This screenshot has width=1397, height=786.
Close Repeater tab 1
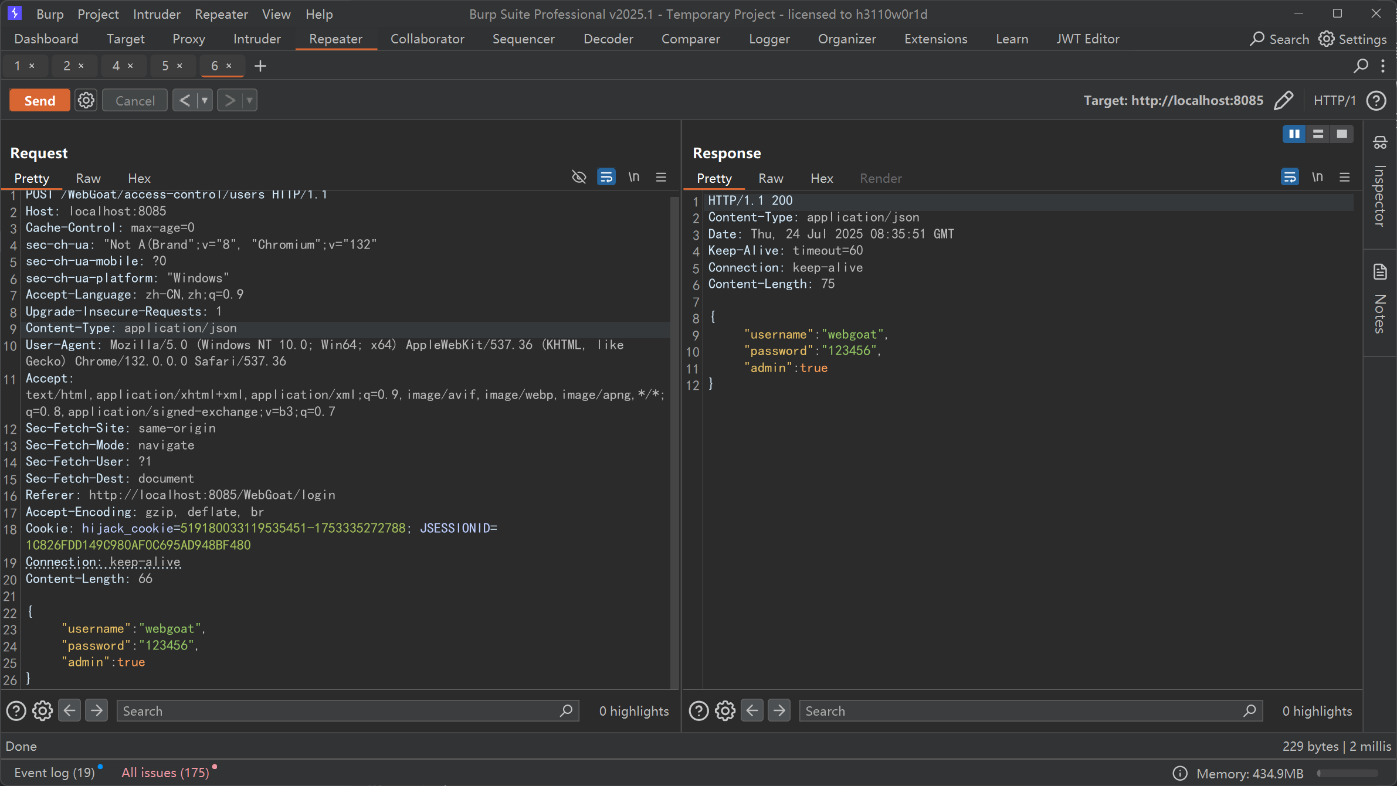pos(32,66)
